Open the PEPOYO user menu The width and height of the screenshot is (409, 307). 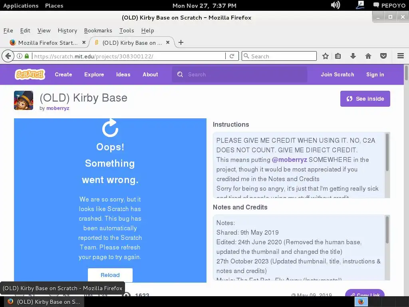click(x=389, y=6)
